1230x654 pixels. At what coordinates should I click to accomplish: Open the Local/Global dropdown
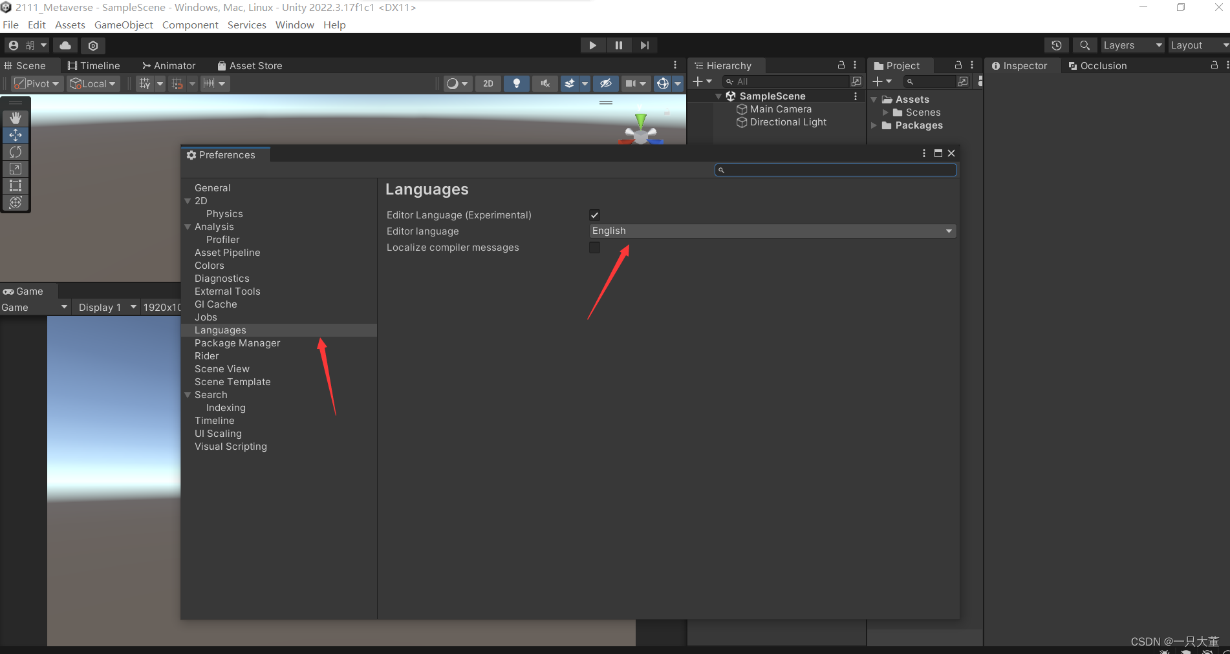pos(93,83)
